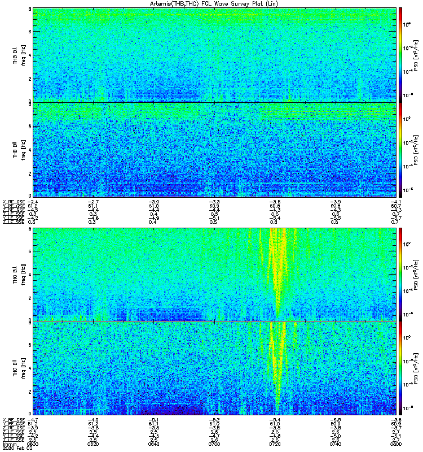Click THB X_RE_GSE value '-3.0'
This screenshot has height=452, width=423.
pos(154,202)
